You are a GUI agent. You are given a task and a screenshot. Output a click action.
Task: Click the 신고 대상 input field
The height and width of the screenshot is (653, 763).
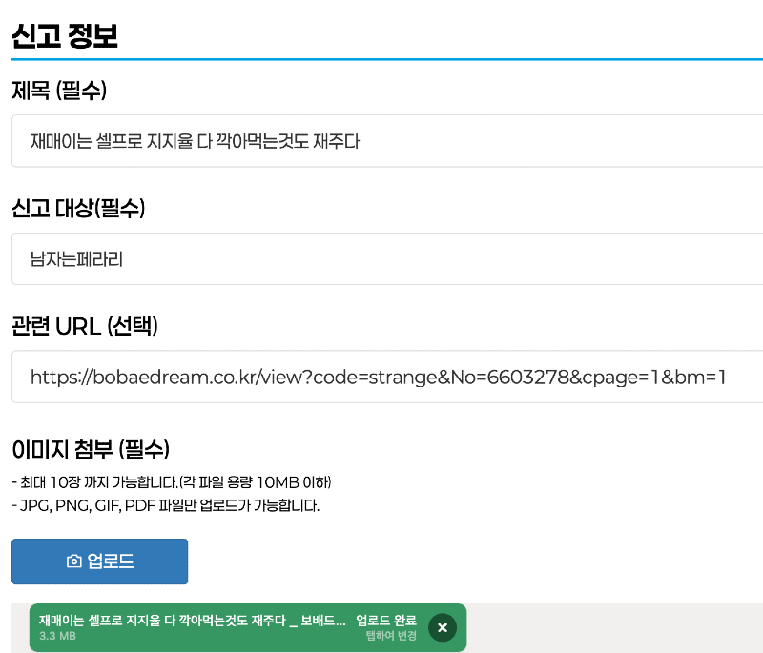point(387,258)
